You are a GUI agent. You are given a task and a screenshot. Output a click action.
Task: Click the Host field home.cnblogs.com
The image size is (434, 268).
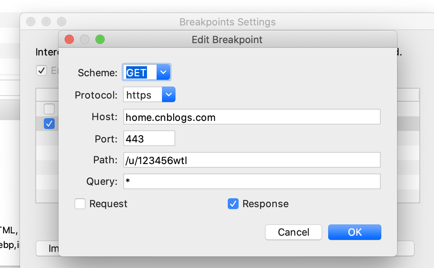click(252, 117)
